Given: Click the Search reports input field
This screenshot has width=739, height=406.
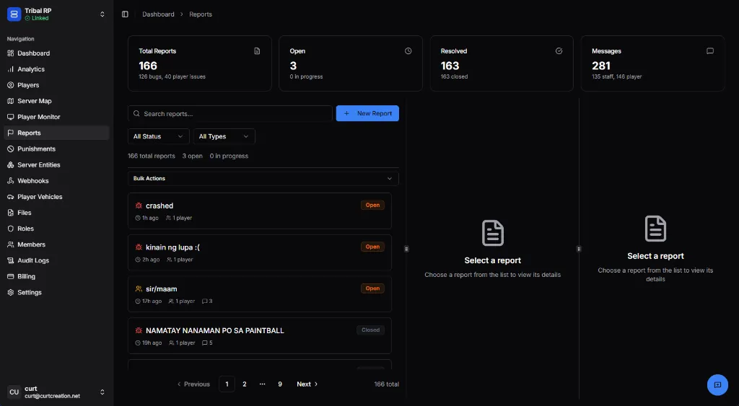Looking at the screenshot, I should pyautogui.click(x=230, y=113).
